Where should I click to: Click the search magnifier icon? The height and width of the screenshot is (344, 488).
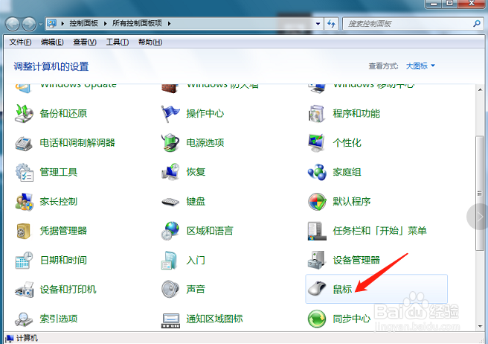click(x=477, y=23)
